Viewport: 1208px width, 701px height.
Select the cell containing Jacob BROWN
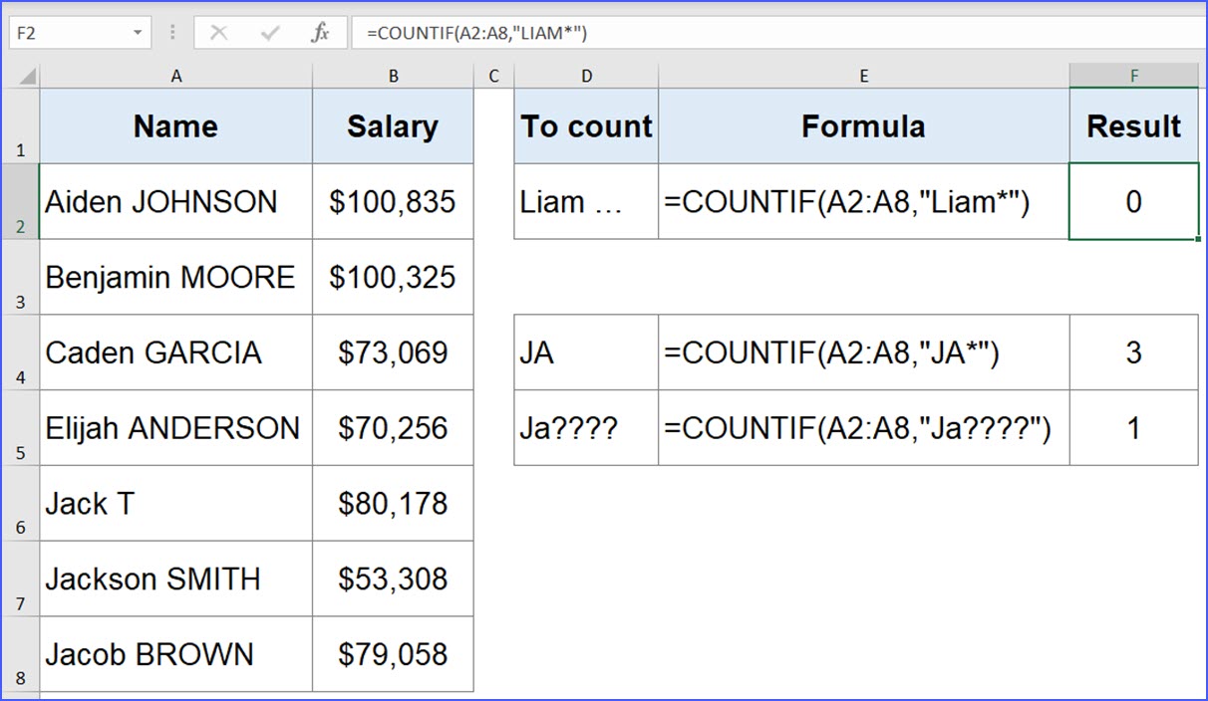(175, 654)
